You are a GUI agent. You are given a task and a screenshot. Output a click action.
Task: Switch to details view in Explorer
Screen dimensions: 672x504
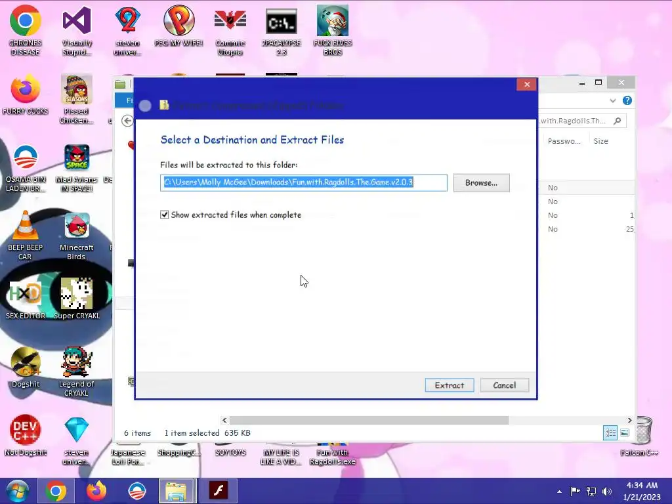[610, 432]
